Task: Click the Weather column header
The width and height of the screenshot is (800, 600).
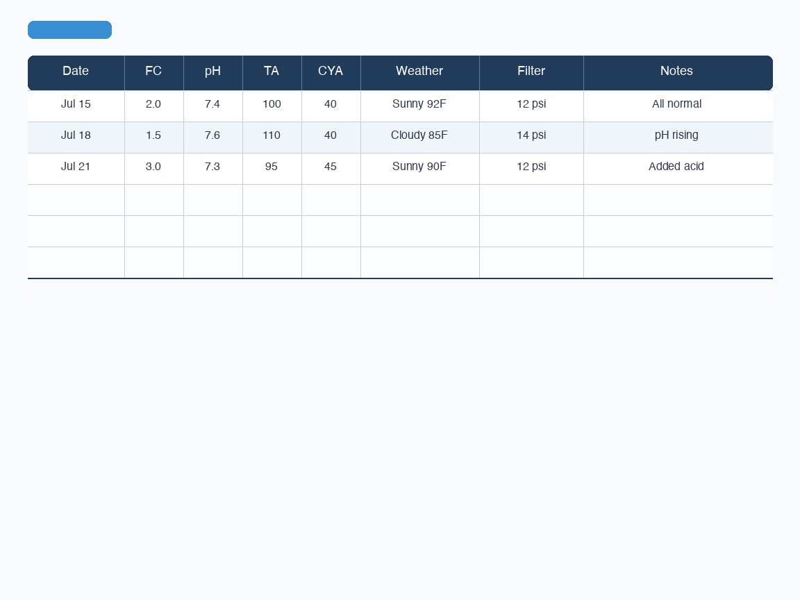Action: pyautogui.click(x=420, y=73)
